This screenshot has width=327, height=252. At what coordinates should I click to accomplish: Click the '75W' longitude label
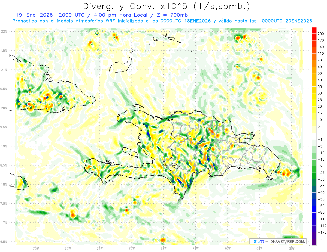(68, 248)
